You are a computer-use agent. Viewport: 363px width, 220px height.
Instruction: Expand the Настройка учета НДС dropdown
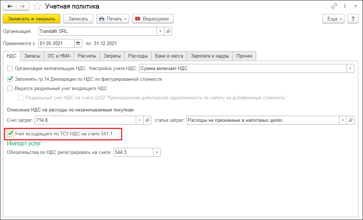[x=350, y=68]
